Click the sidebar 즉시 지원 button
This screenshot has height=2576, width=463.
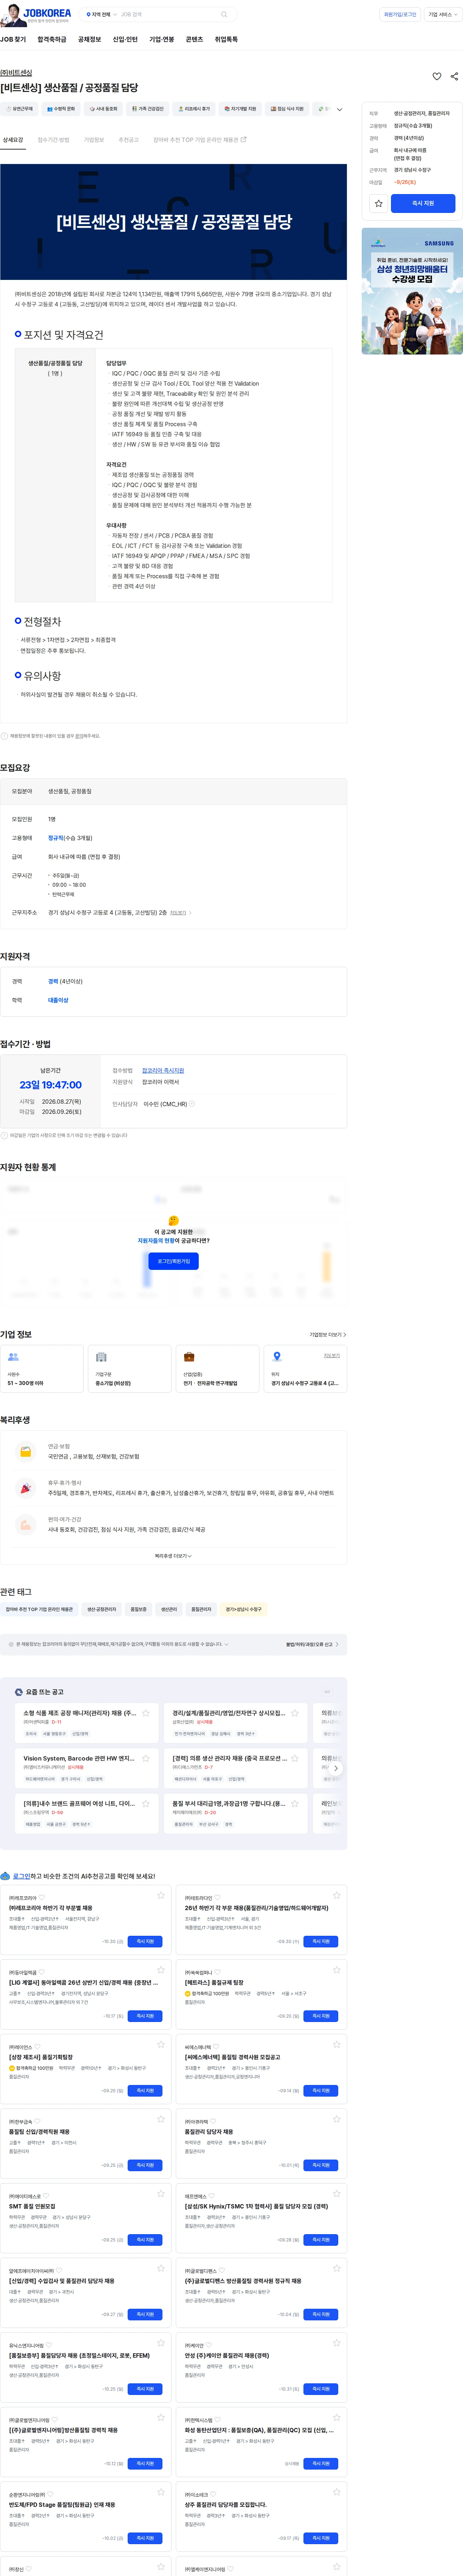(423, 203)
